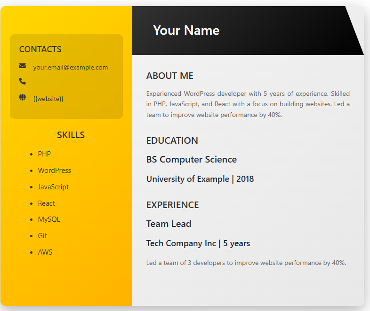Select the JavaScript skill item
Screen dimensions: 370x311
[53, 187]
